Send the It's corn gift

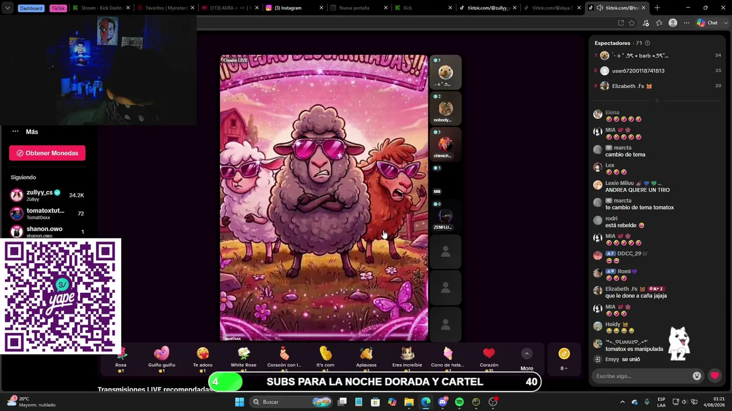(x=325, y=359)
